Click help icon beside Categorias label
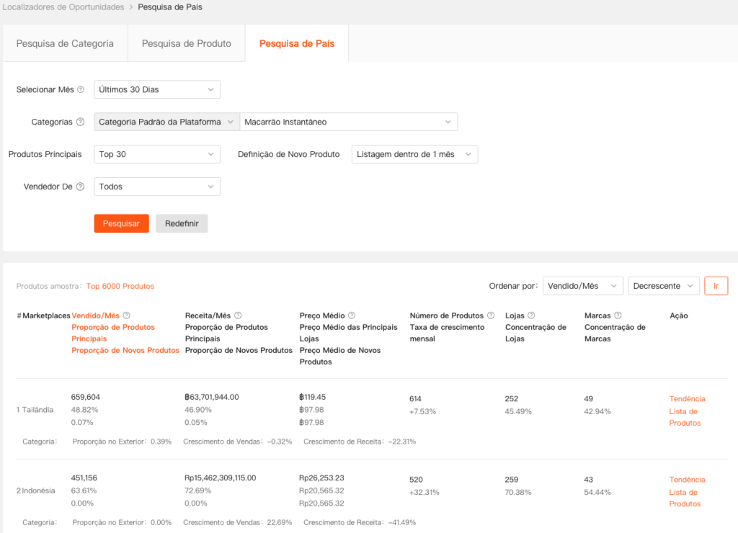The width and height of the screenshot is (738, 533). [x=80, y=122]
